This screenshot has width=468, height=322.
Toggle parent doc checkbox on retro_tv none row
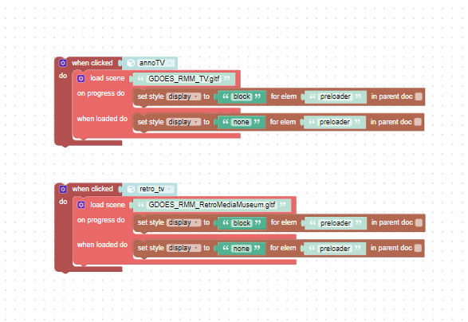tap(418, 248)
